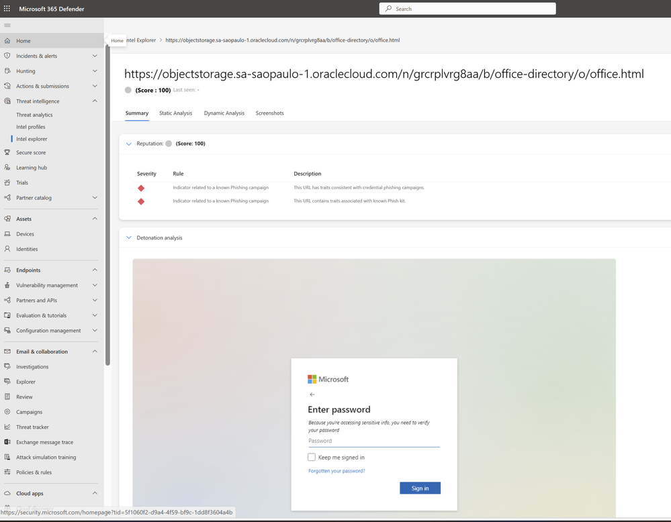Collapse the Assets section chevron

click(x=95, y=219)
